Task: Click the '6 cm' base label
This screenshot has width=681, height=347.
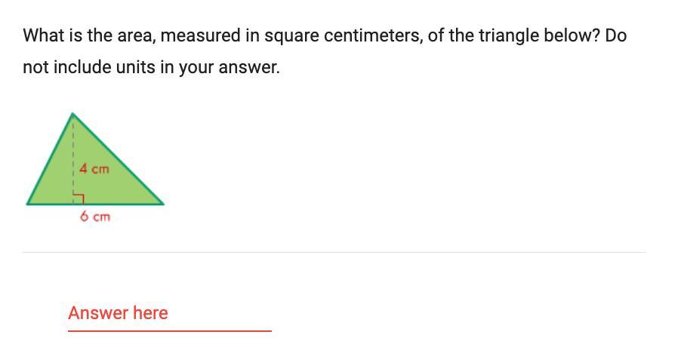Action: (x=95, y=216)
